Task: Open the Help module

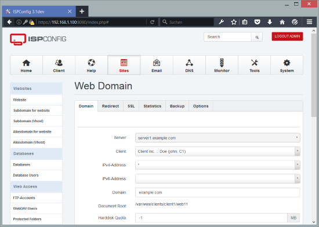Action: tap(91, 65)
